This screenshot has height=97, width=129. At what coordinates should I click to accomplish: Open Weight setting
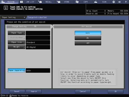[x=16, y=47]
